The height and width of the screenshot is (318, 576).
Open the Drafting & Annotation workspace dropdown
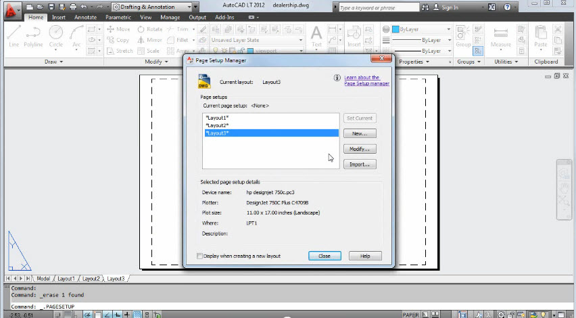tap(152, 7)
